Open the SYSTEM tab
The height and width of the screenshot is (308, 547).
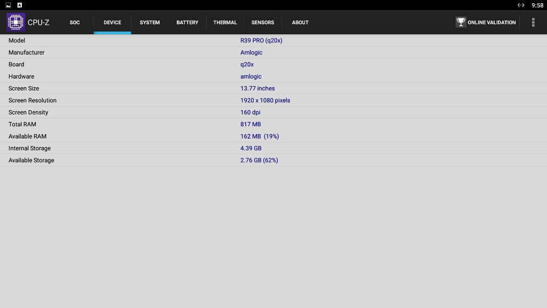point(150,22)
